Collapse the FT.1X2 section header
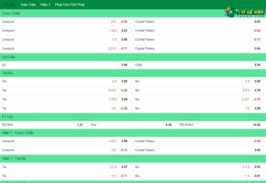266x183 pixels. tap(133, 117)
